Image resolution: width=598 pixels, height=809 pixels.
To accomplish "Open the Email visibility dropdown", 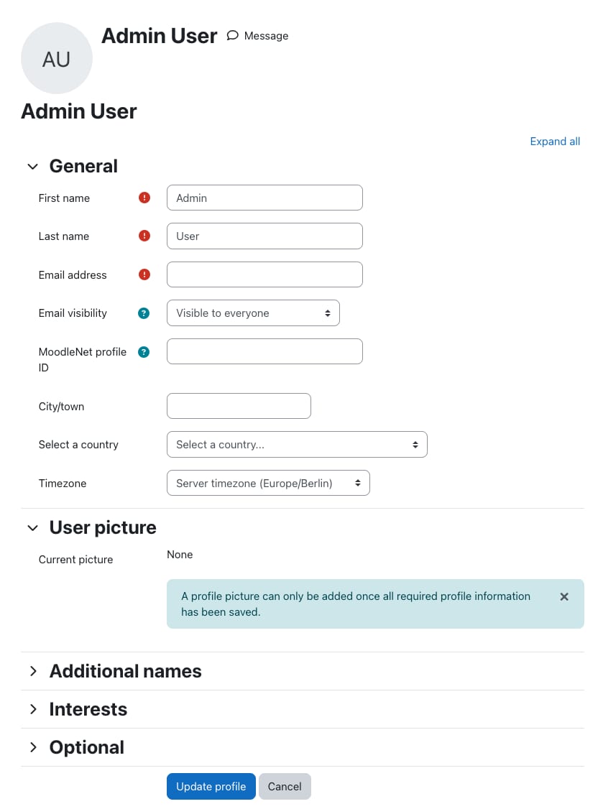I will coord(253,313).
